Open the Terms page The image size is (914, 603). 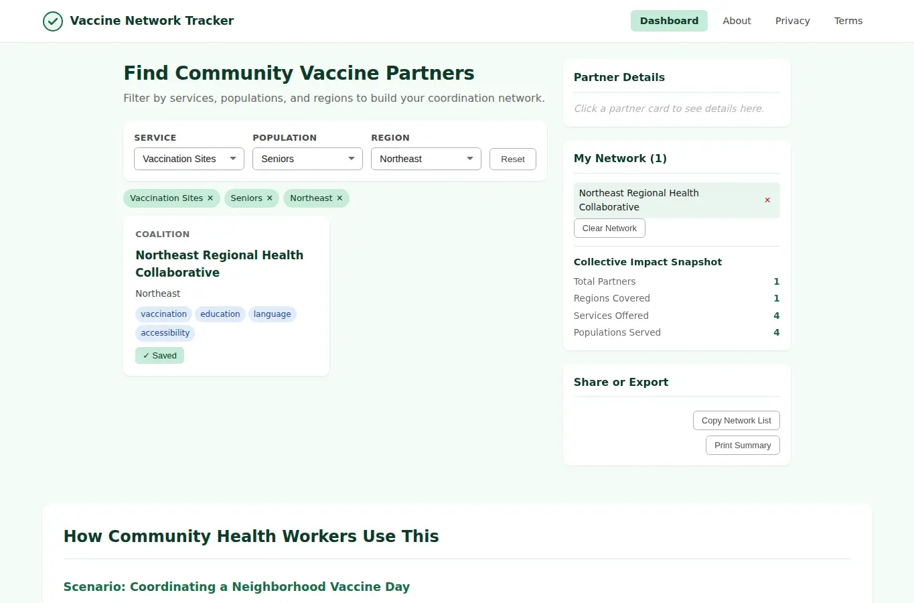click(848, 21)
